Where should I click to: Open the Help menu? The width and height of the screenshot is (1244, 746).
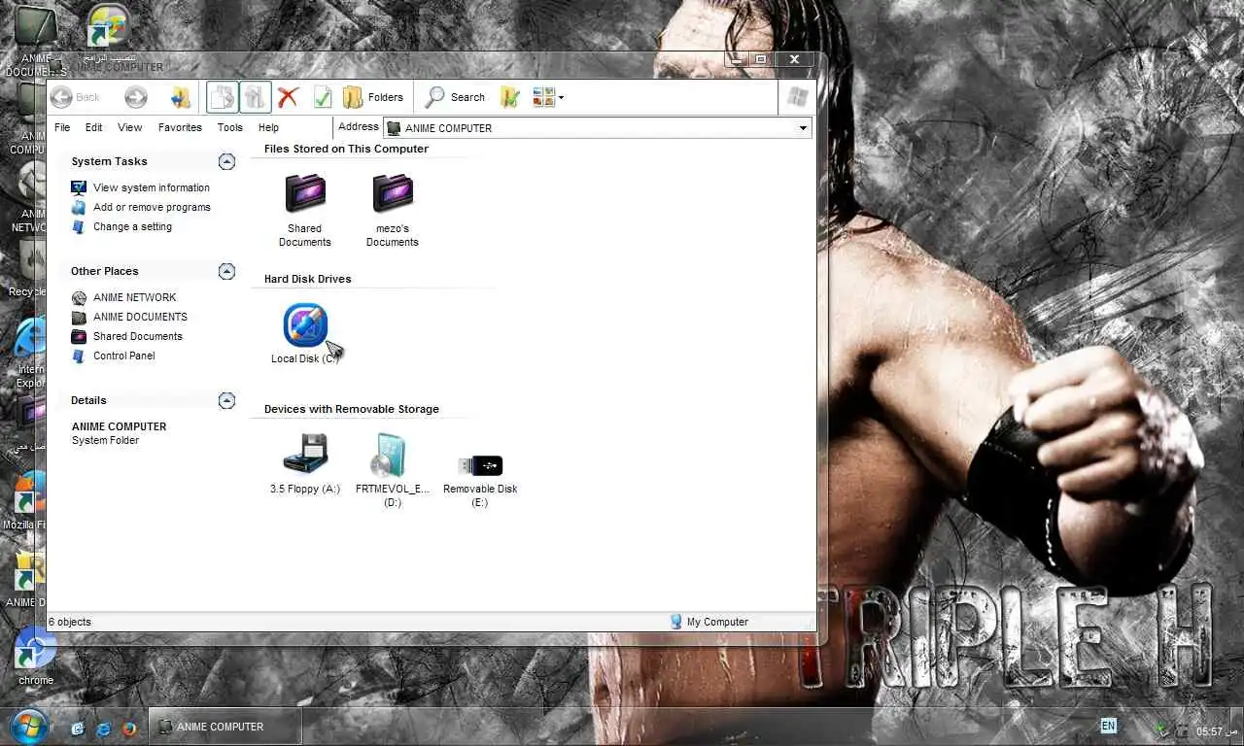click(x=268, y=127)
